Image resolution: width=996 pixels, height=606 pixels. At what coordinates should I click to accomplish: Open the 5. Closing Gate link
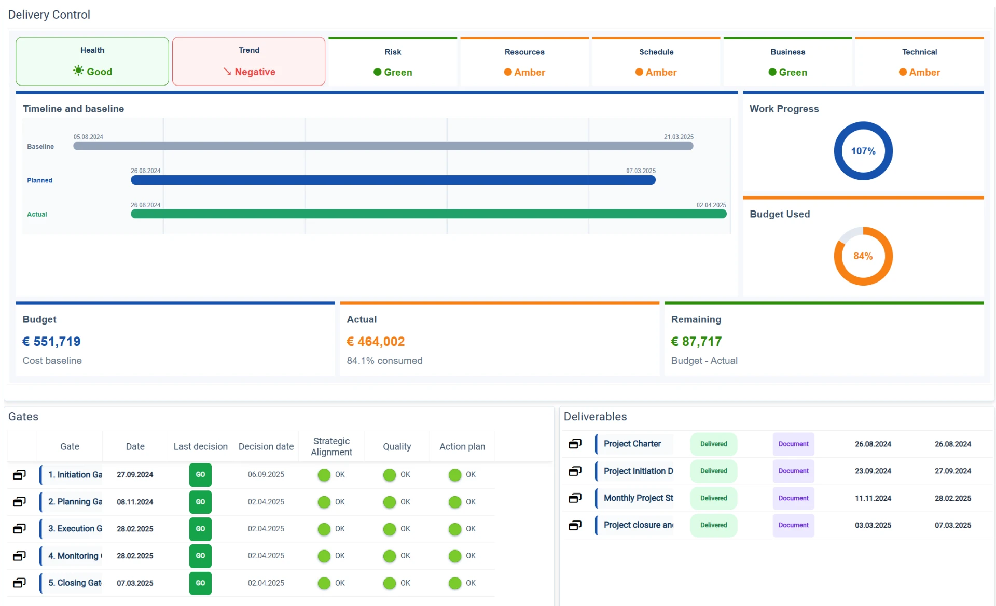75,583
